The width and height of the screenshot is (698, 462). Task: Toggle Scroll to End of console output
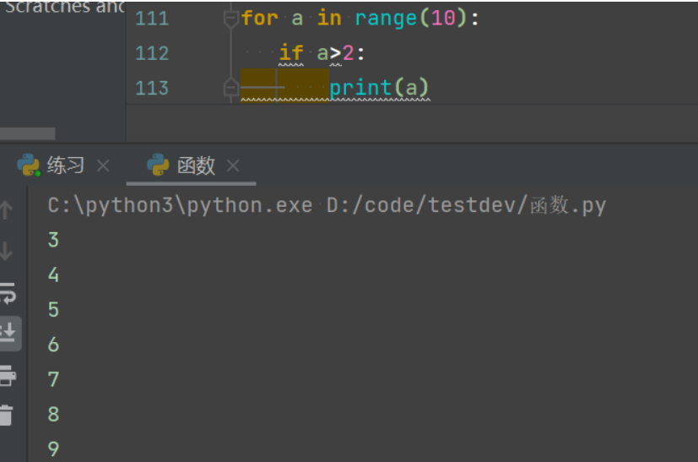pos(8,333)
